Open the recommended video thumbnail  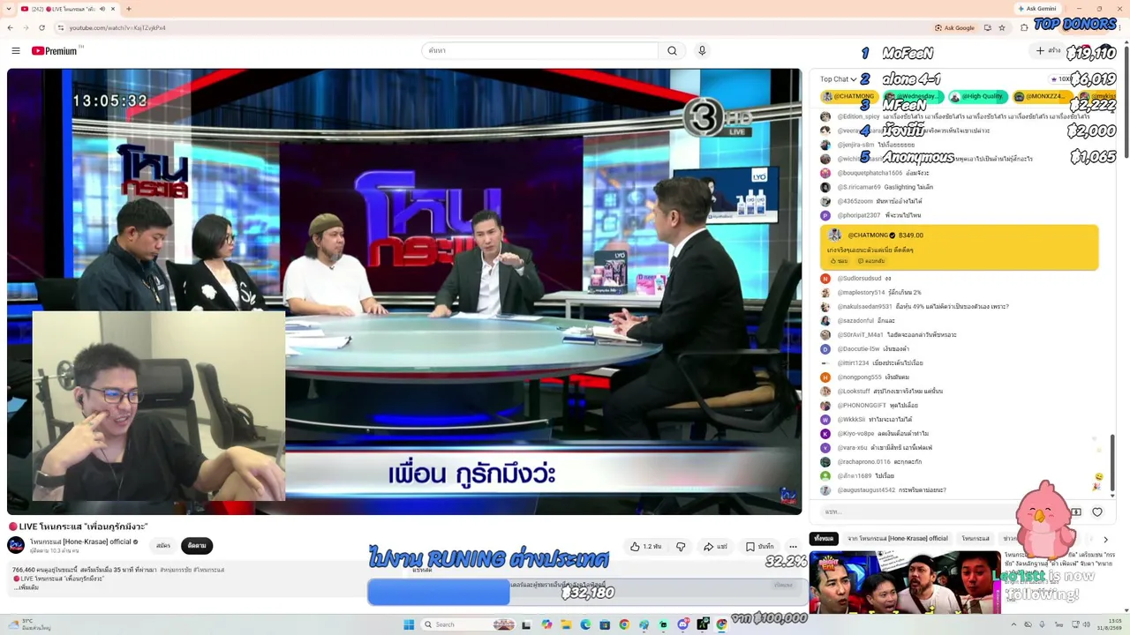[x=905, y=583]
